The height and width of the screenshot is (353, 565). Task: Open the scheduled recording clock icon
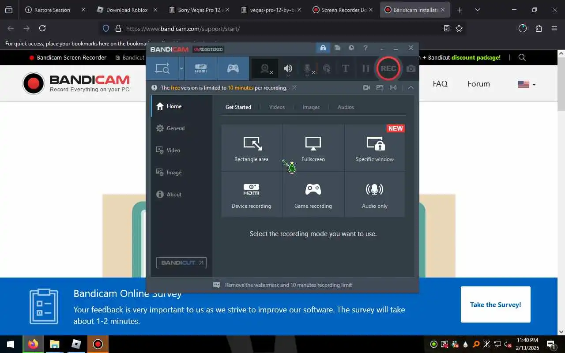351,48
